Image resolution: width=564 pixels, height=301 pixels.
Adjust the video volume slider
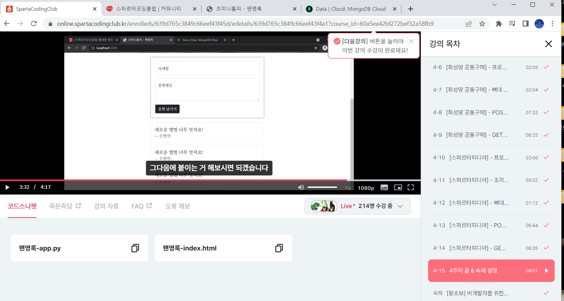(x=322, y=187)
